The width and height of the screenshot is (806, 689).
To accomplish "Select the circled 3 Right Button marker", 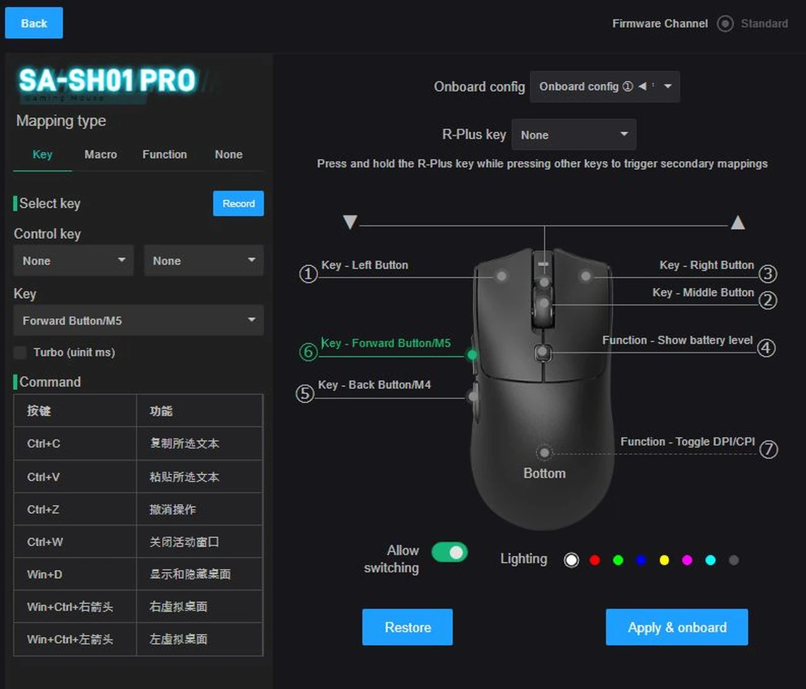I will tap(767, 274).
